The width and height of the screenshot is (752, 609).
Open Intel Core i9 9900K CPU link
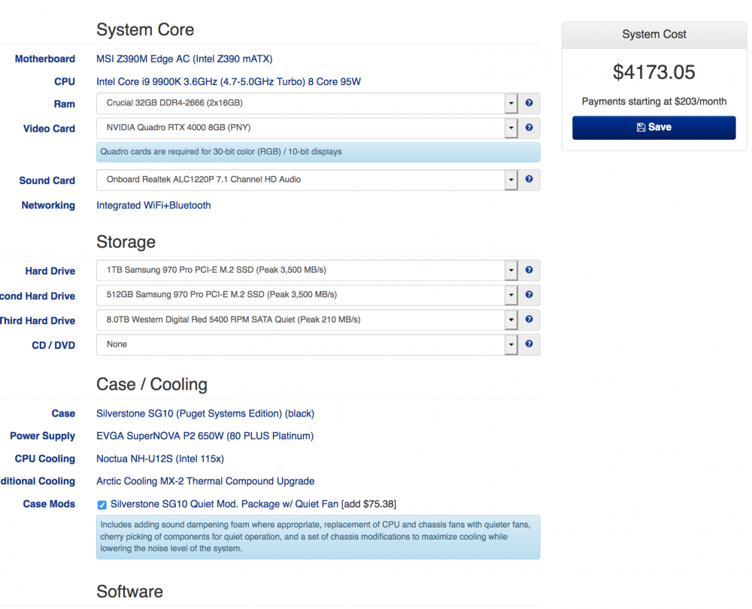pos(229,82)
